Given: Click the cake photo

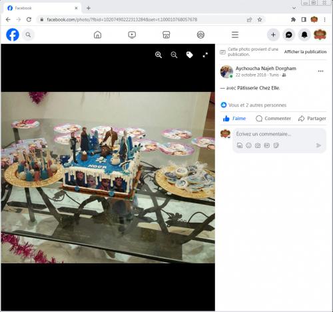Looking at the screenshot, I should click(x=108, y=177).
